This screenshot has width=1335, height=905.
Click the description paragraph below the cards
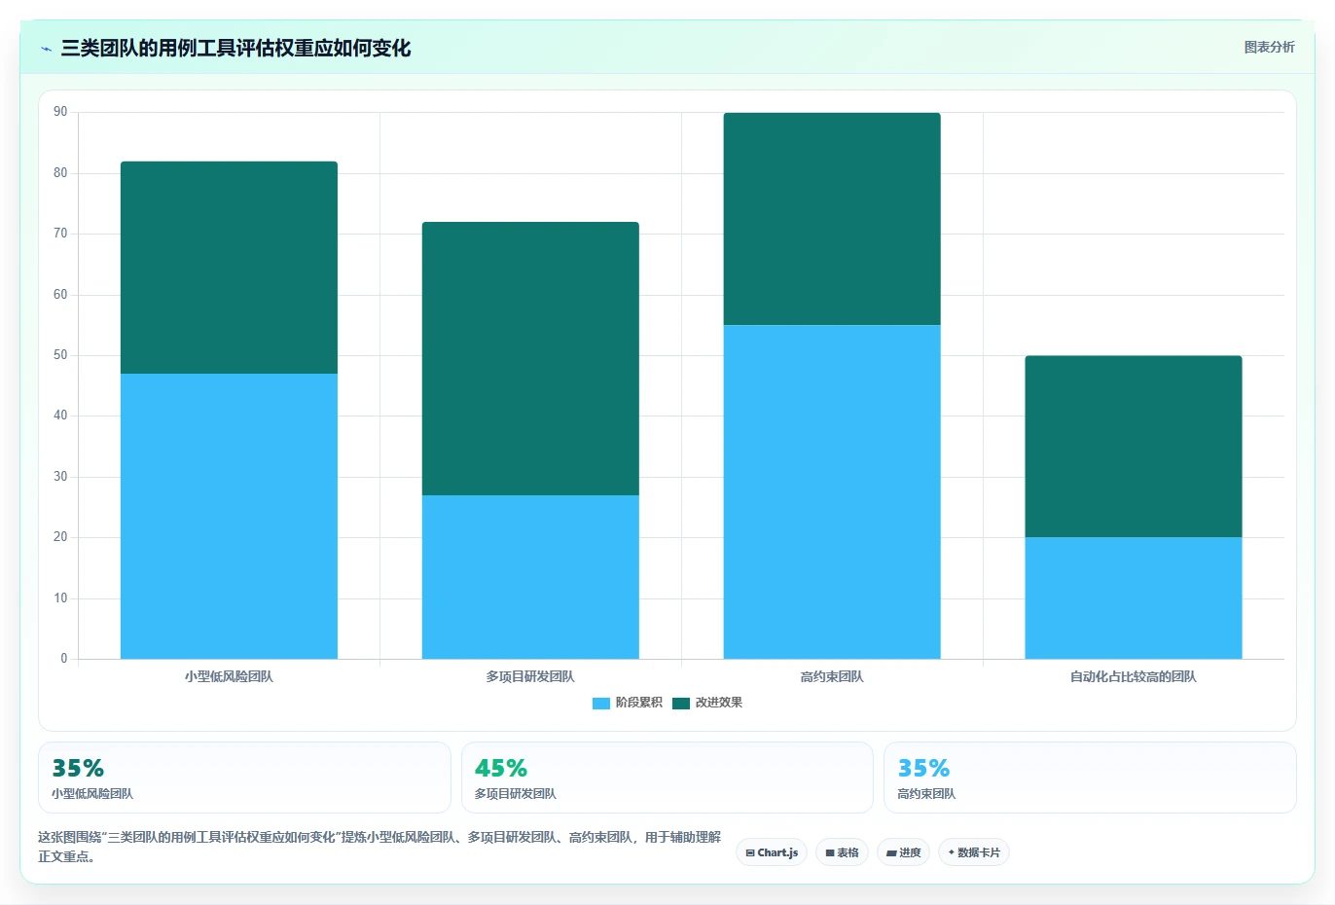point(379,847)
